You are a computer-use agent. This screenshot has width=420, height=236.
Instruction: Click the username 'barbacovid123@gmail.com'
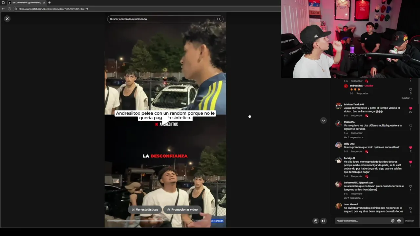(x=358, y=183)
